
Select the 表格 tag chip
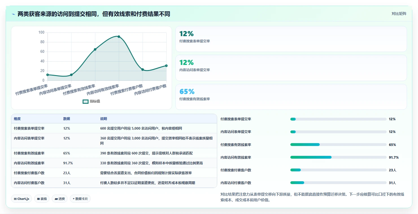coord(42,199)
